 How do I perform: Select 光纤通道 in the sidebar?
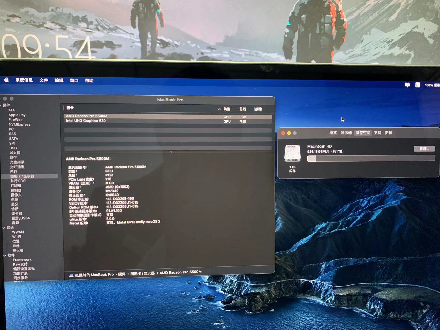coord(17,167)
